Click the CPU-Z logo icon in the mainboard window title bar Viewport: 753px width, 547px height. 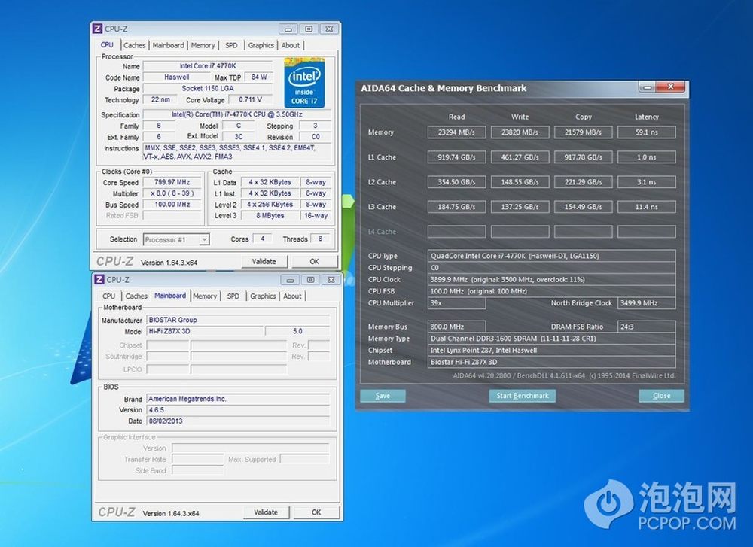coord(99,280)
